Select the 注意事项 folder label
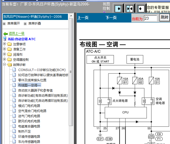The image size is (170, 144). click(x=19, y=44)
